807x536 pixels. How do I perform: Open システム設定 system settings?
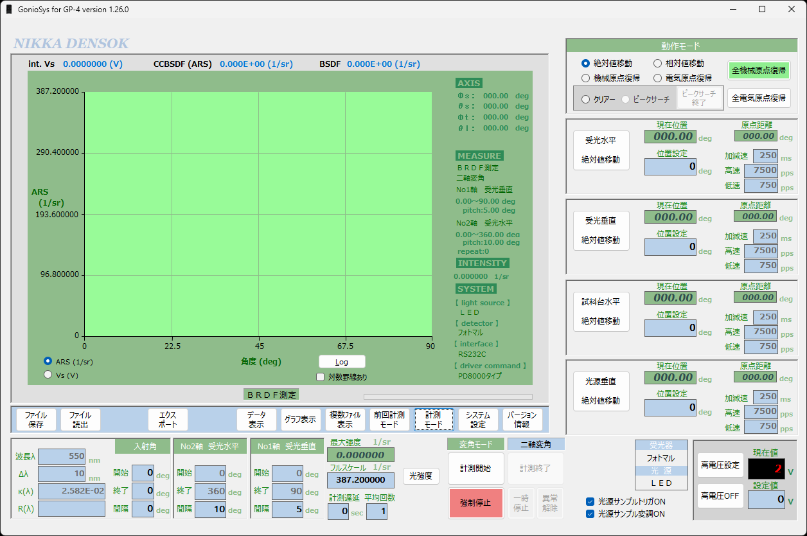tap(478, 420)
